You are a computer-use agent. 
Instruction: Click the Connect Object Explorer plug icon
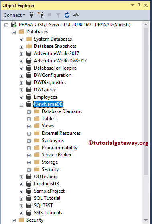coord(32,15)
